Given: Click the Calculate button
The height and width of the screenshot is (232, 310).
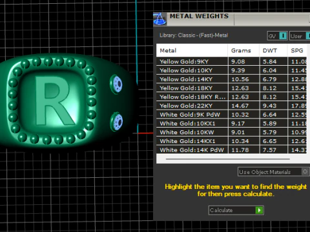Looking at the screenshot, I should [236, 210].
